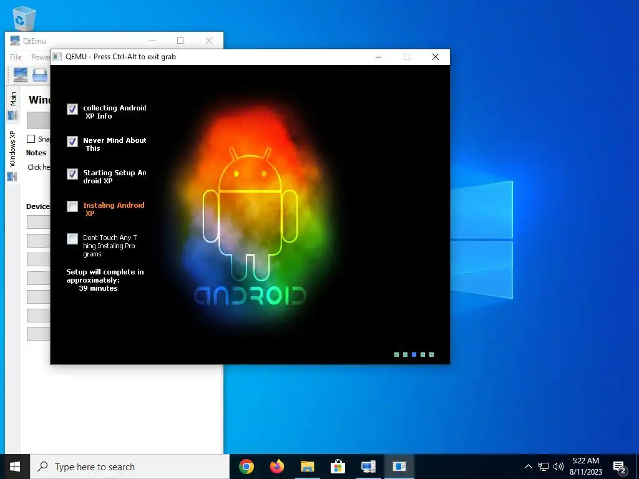639x479 pixels.
Task: Click the printer-shaped icon in QtEmu toolbar
Action: tap(40, 75)
